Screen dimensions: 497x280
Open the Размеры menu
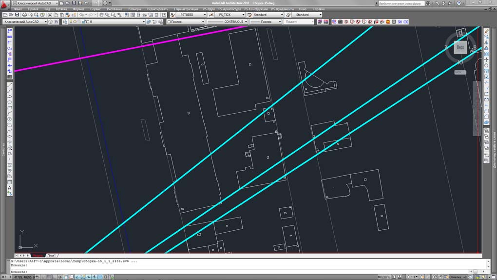(134, 9)
